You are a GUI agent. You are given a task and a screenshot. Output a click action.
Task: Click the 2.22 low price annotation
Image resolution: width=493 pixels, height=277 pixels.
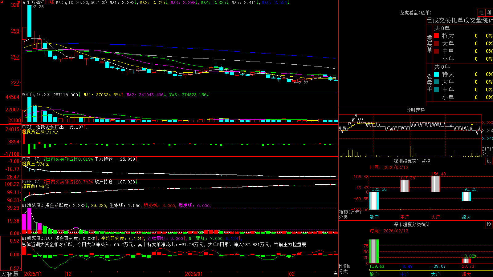(x=303, y=83)
